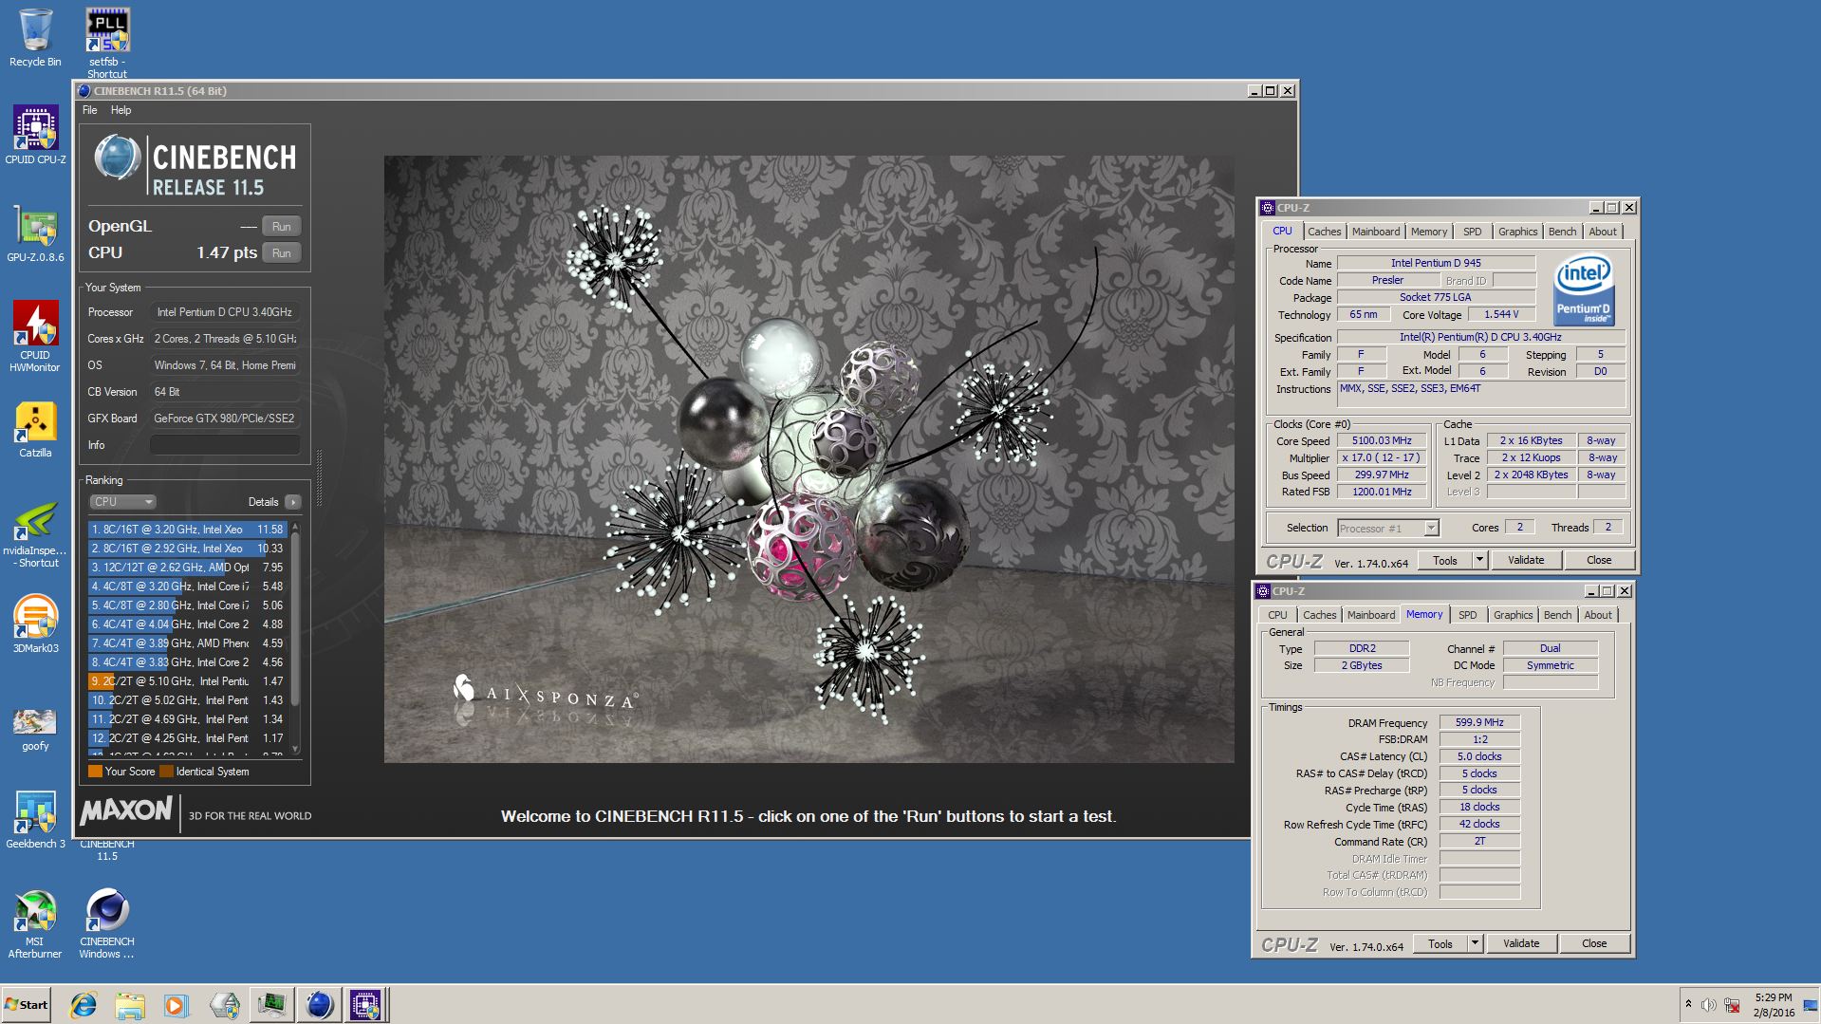Viewport: 1821px width, 1024px height.
Task: Open SPD tab in upper CPU-Z window
Action: [x=1472, y=232]
